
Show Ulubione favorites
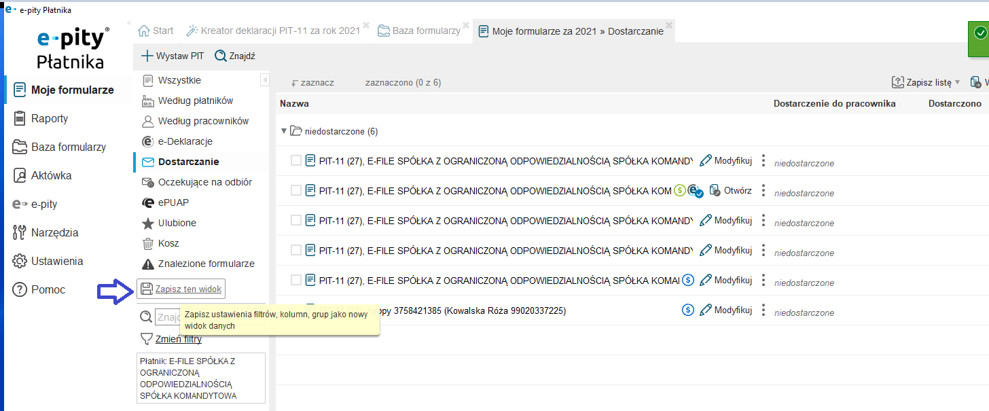click(x=169, y=223)
